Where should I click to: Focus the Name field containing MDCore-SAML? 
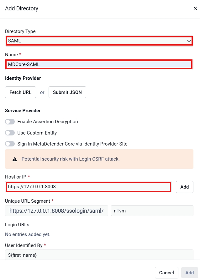pos(99,64)
